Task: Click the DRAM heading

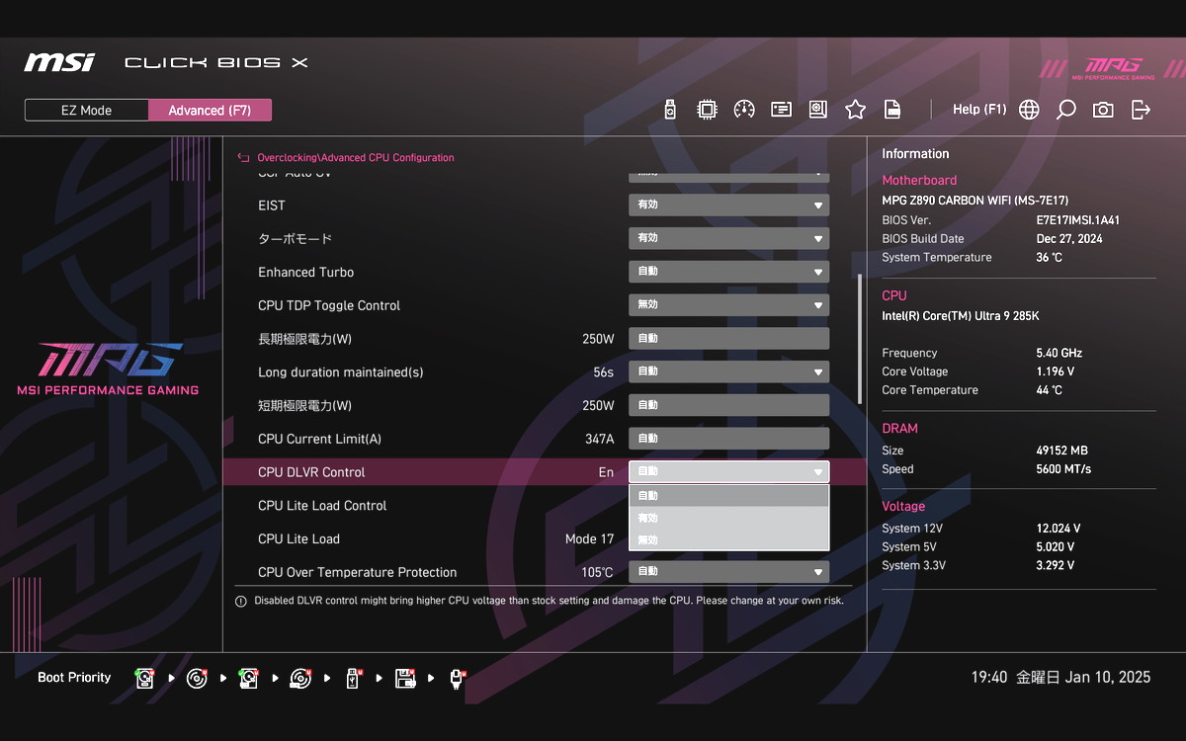Action: 899,429
